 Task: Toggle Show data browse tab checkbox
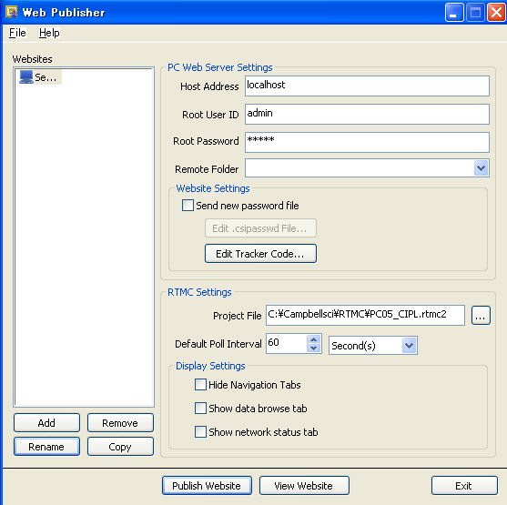200,409
